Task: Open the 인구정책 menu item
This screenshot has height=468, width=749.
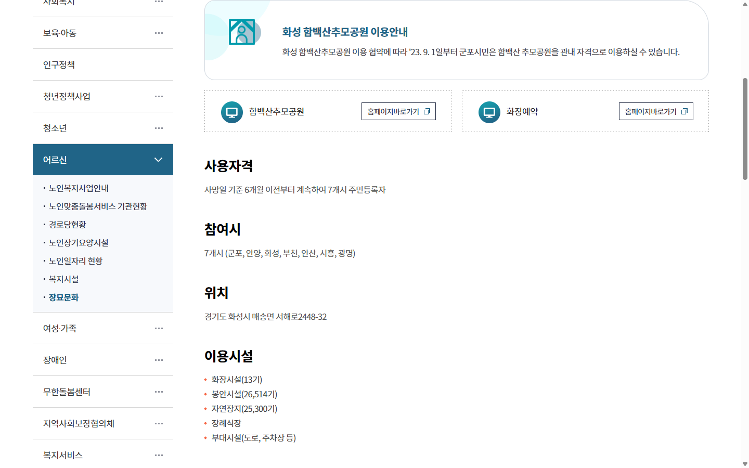Action: [x=103, y=64]
